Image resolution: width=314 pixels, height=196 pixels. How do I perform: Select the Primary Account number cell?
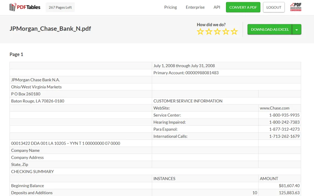[226, 73]
